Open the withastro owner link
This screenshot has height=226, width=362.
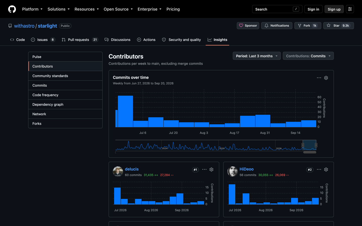click(x=24, y=26)
